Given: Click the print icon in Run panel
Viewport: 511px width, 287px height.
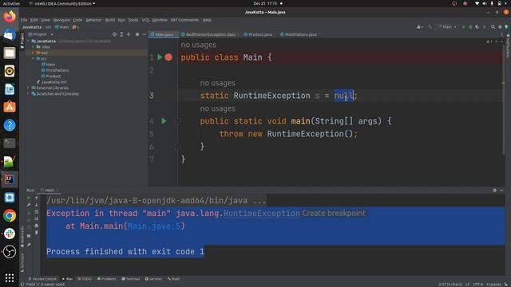Looking at the screenshot, I should [36, 226].
